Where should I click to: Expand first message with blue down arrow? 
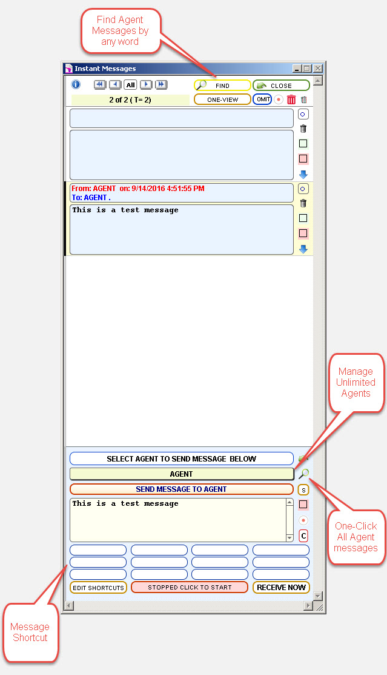click(x=303, y=174)
